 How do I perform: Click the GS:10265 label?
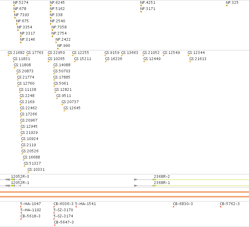(x=56, y=59)
